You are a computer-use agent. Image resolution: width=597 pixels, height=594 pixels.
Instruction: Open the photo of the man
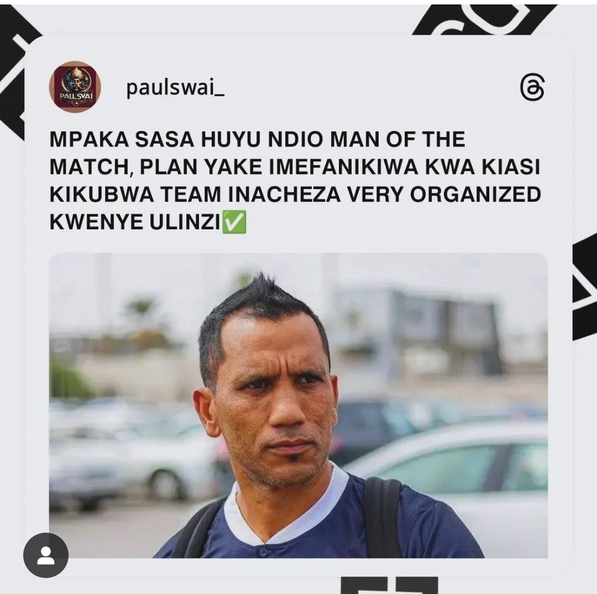coord(298,405)
